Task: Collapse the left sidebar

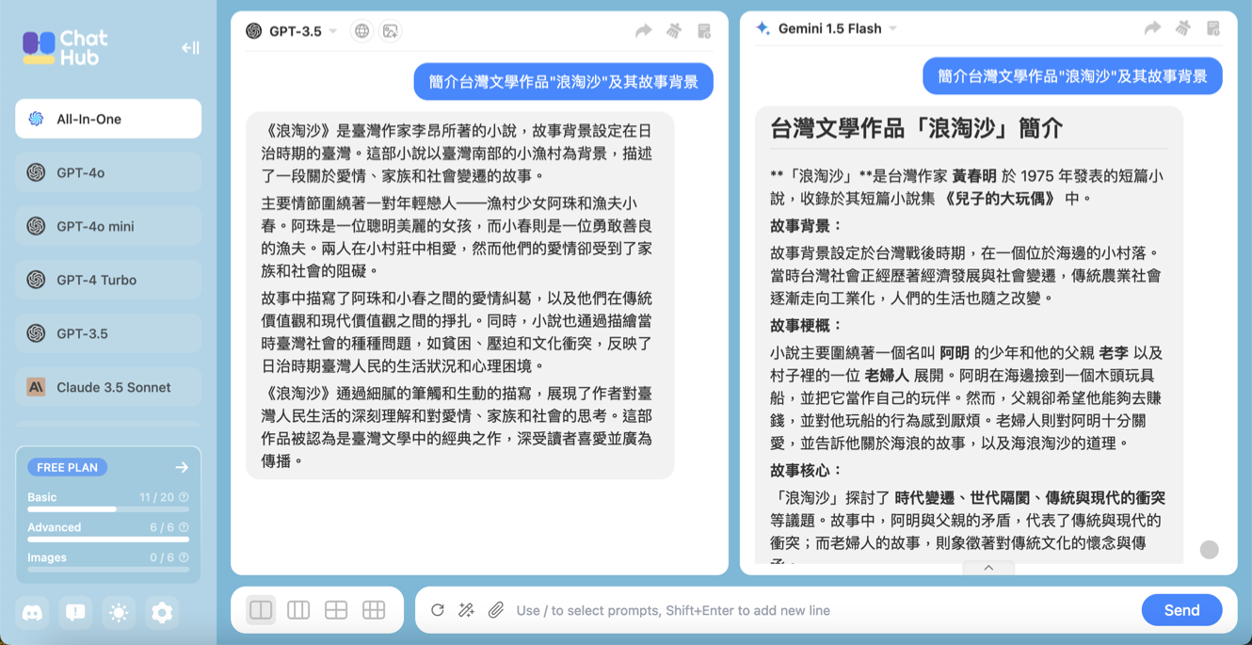Action: click(190, 48)
